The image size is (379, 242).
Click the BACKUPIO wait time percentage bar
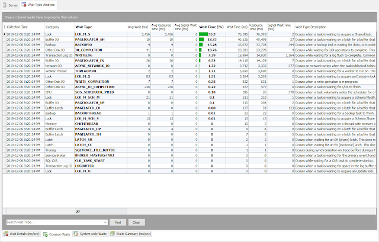201,45
